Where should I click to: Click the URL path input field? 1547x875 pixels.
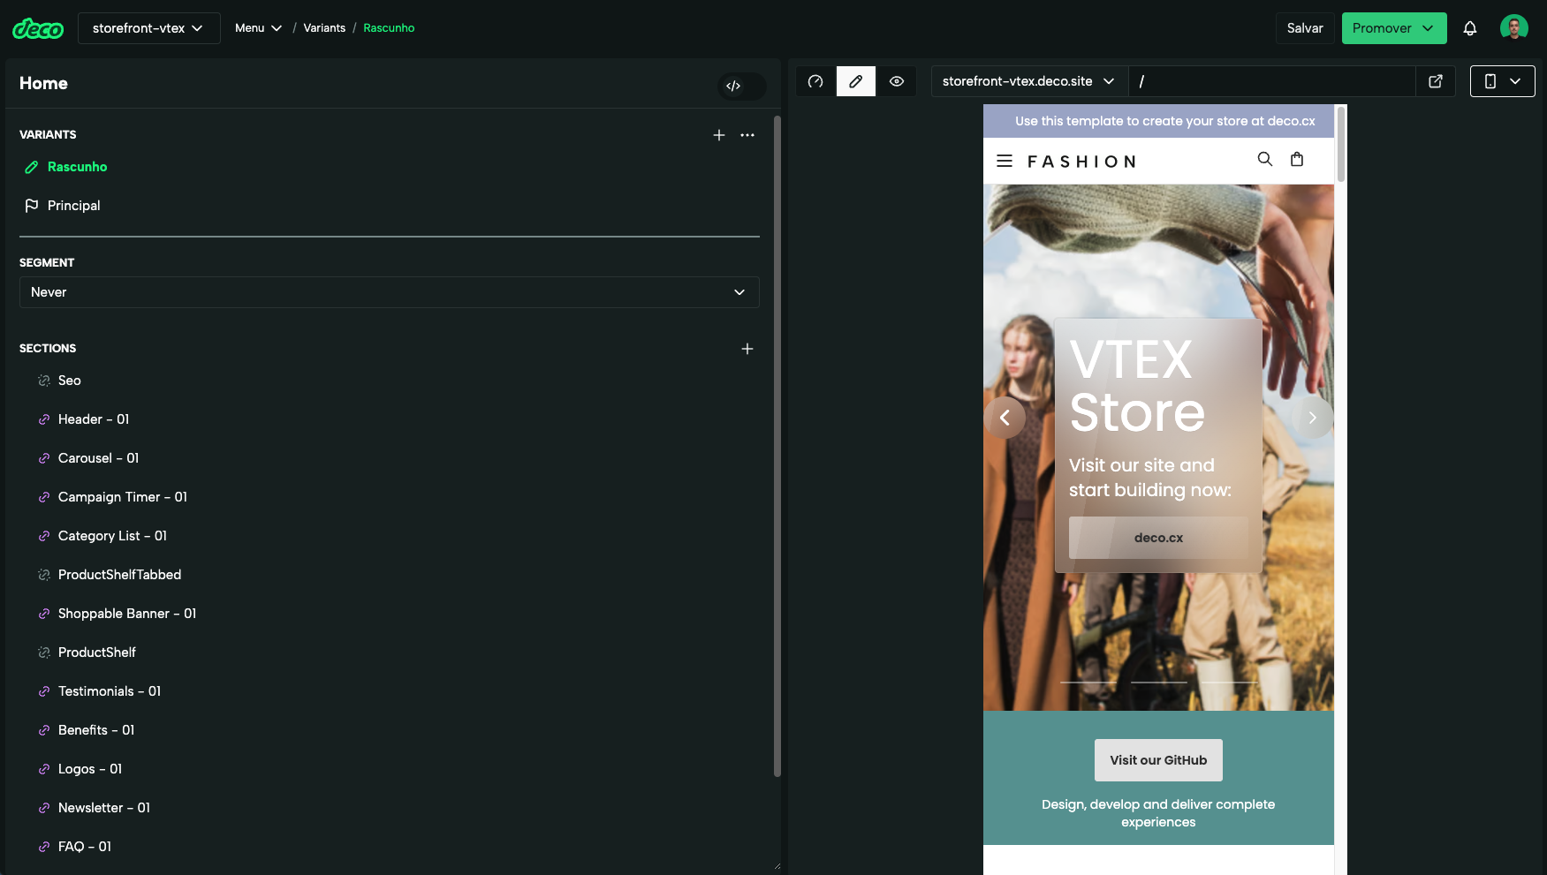coord(1270,81)
